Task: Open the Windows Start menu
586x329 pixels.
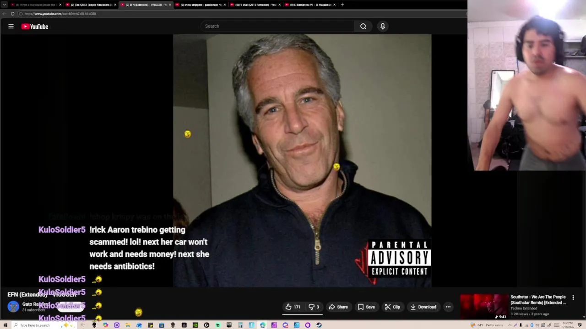Action: tap(5, 325)
